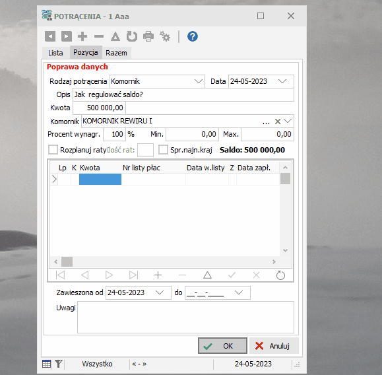Open the Data date picker dropdown

click(x=282, y=81)
